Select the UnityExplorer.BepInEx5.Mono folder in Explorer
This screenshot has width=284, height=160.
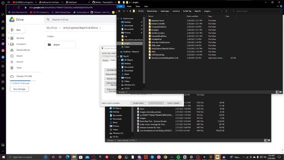(x=163, y=48)
